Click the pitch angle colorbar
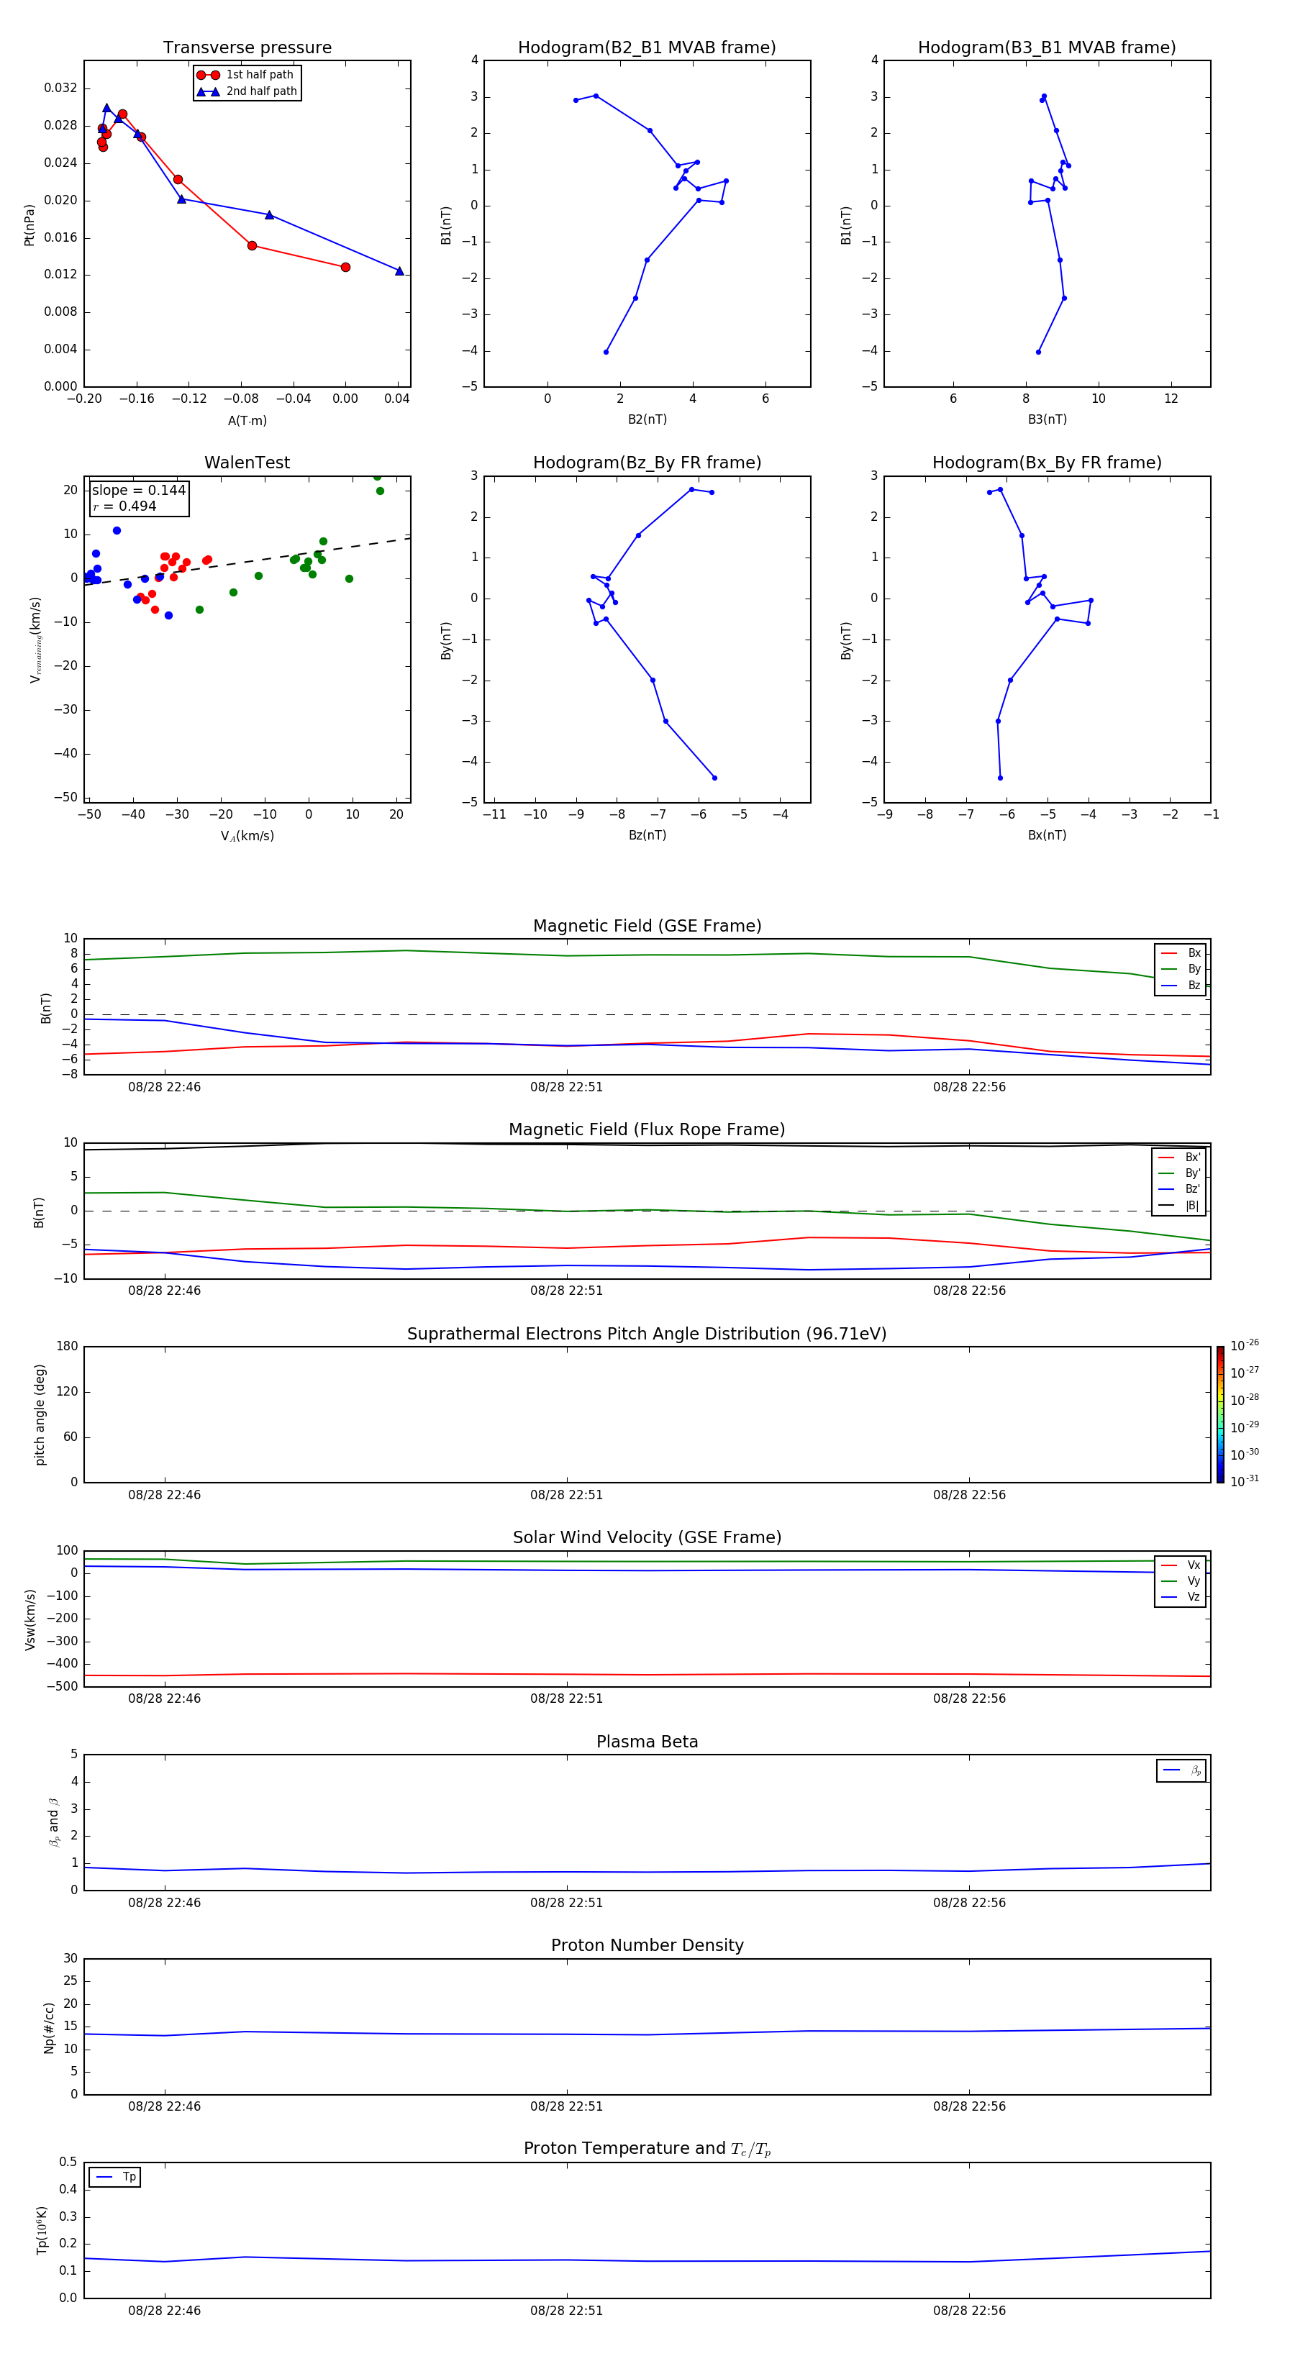 [x=1219, y=1414]
